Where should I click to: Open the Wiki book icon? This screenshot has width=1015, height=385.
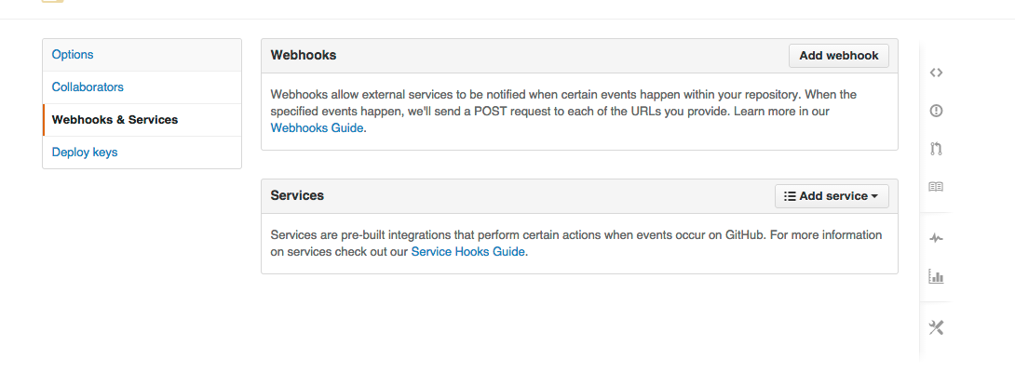[x=936, y=186]
